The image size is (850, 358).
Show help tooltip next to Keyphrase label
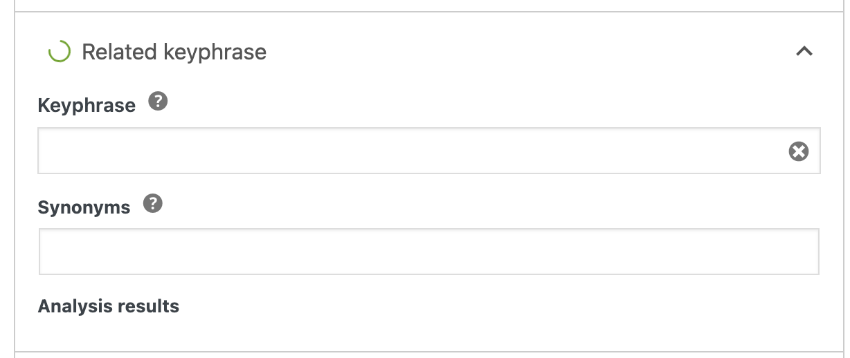tap(159, 102)
